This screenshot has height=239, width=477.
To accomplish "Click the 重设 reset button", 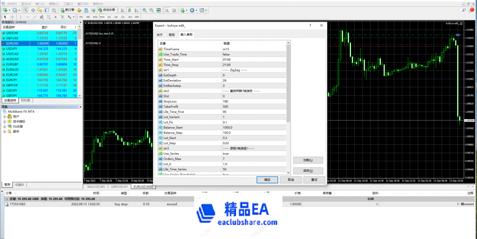I will coord(314,180).
